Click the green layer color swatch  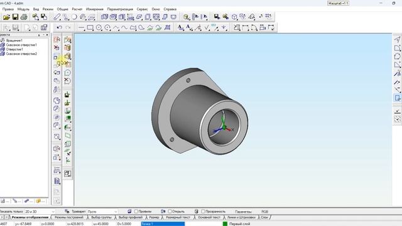225,223
